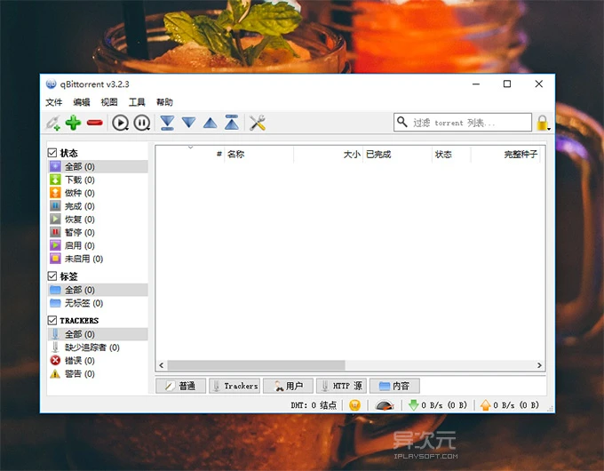Click the DHT: 0 结点 status text
This screenshot has height=471, width=604.
tap(314, 405)
